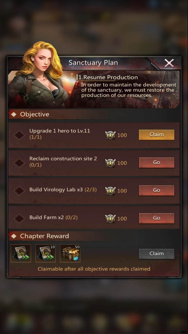Tap the 1.Resume Production chapter title
The image size is (188, 334).
(108, 77)
